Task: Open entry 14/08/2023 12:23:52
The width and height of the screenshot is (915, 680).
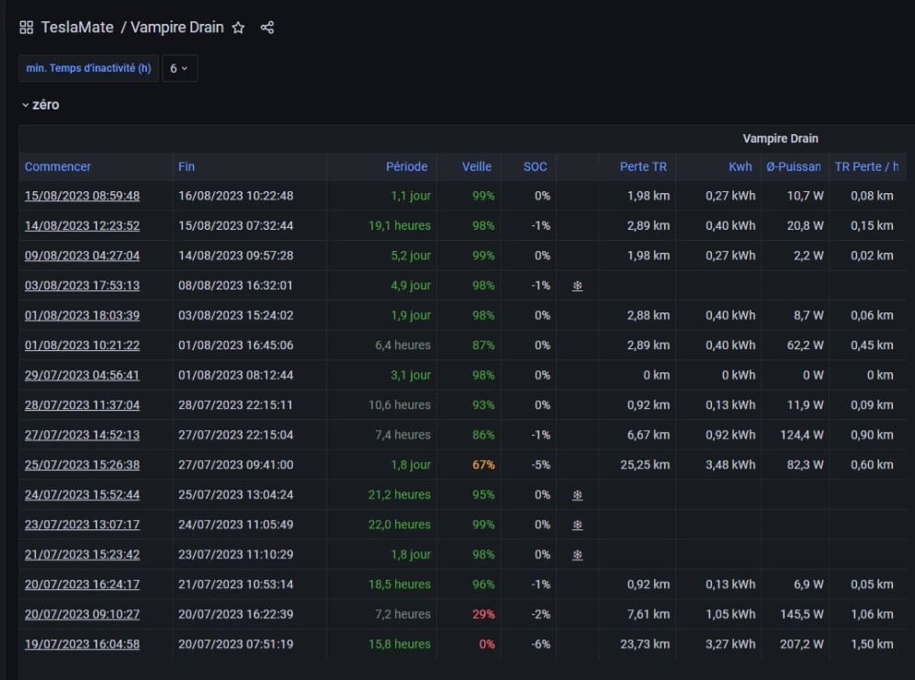Action: pos(83,225)
